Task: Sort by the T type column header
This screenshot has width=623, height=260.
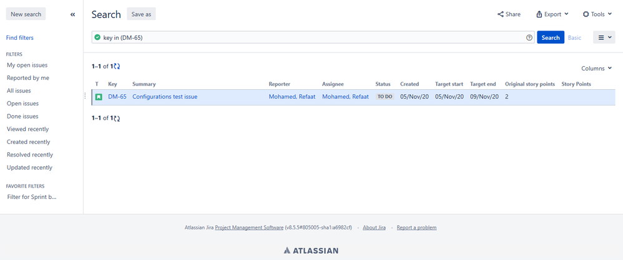Action: [97, 84]
